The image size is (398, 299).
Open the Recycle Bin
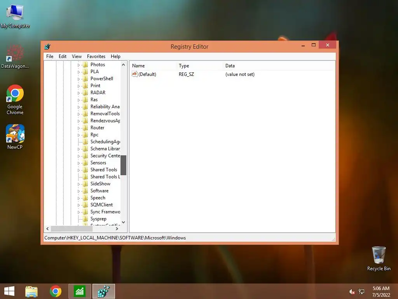[379, 259]
